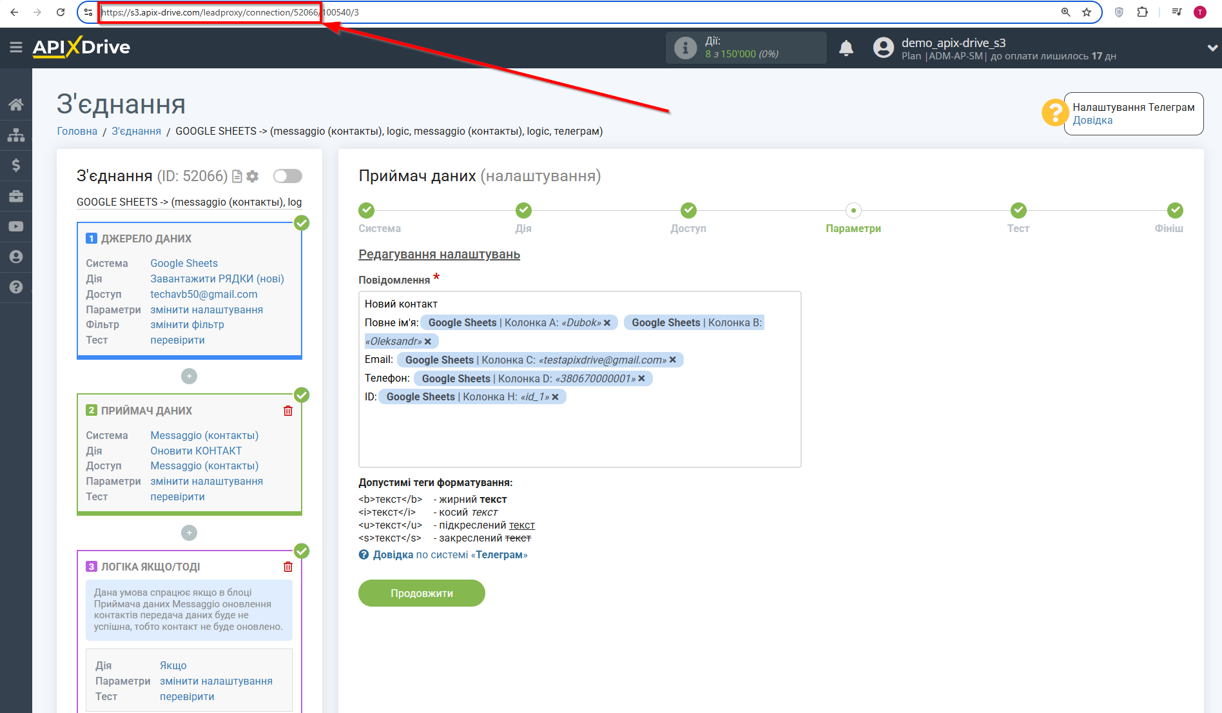Open the notifications bell icon
The height and width of the screenshot is (713, 1222).
[x=846, y=48]
